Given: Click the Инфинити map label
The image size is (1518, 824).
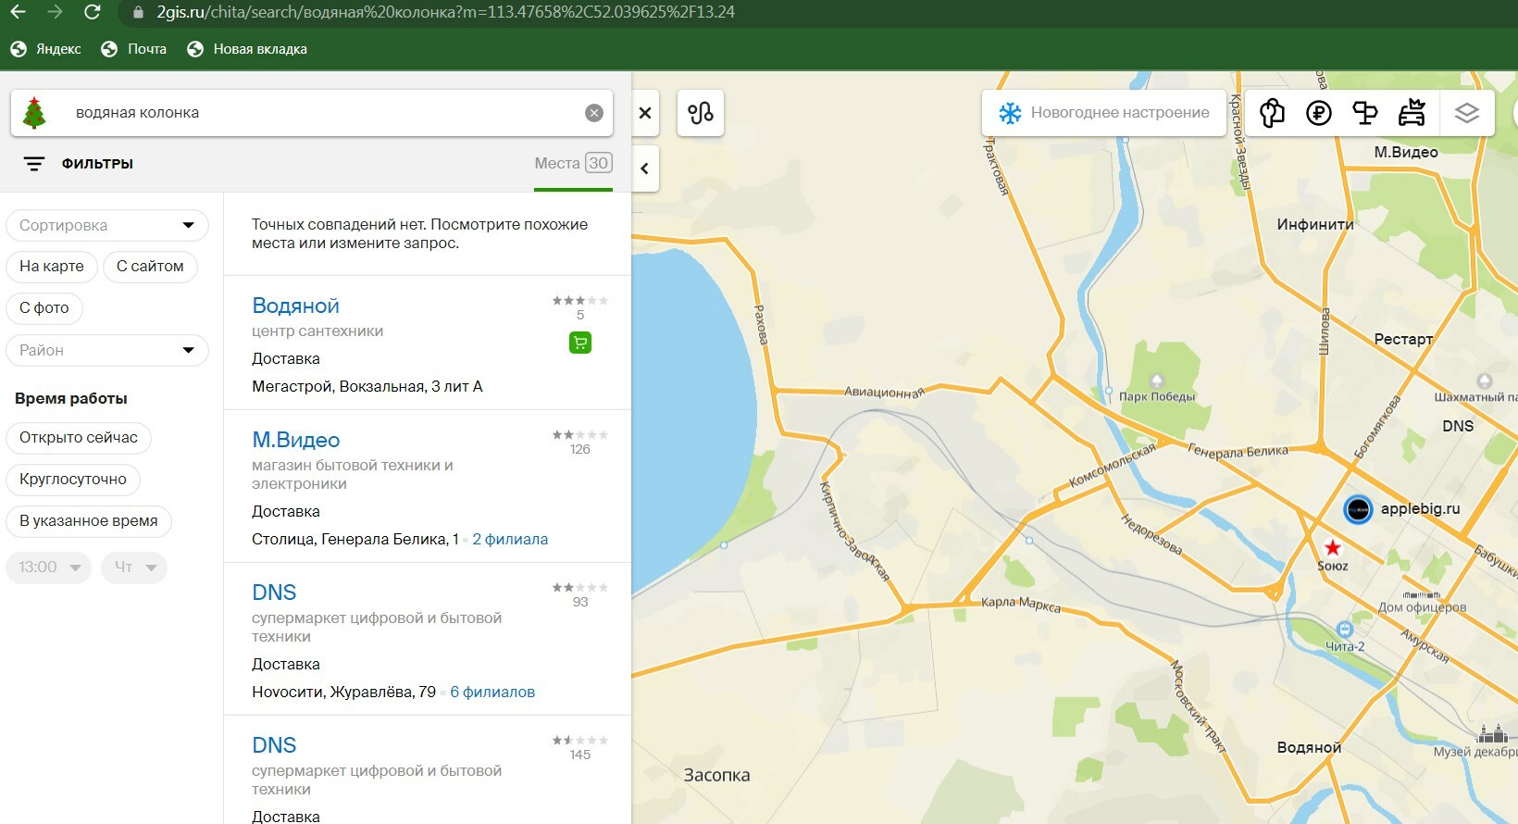Looking at the screenshot, I should (1315, 224).
